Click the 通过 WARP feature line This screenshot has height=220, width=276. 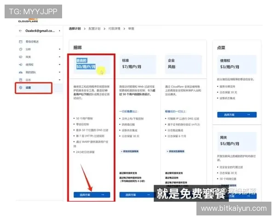pos(91,143)
